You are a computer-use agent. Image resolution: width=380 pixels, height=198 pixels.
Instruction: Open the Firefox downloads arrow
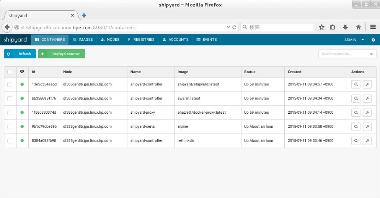[345, 27]
